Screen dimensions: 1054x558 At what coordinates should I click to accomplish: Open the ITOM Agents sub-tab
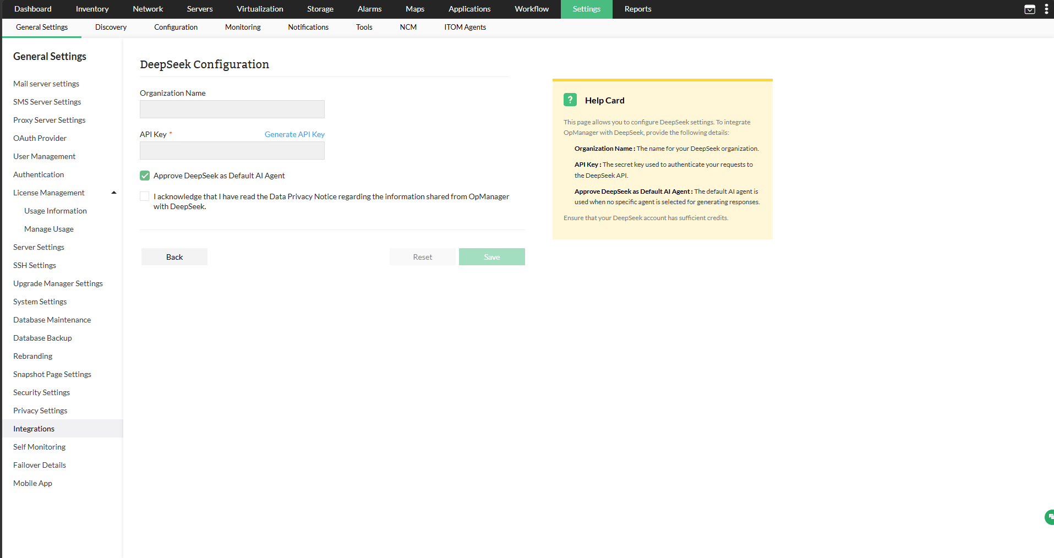tap(465, 28)
